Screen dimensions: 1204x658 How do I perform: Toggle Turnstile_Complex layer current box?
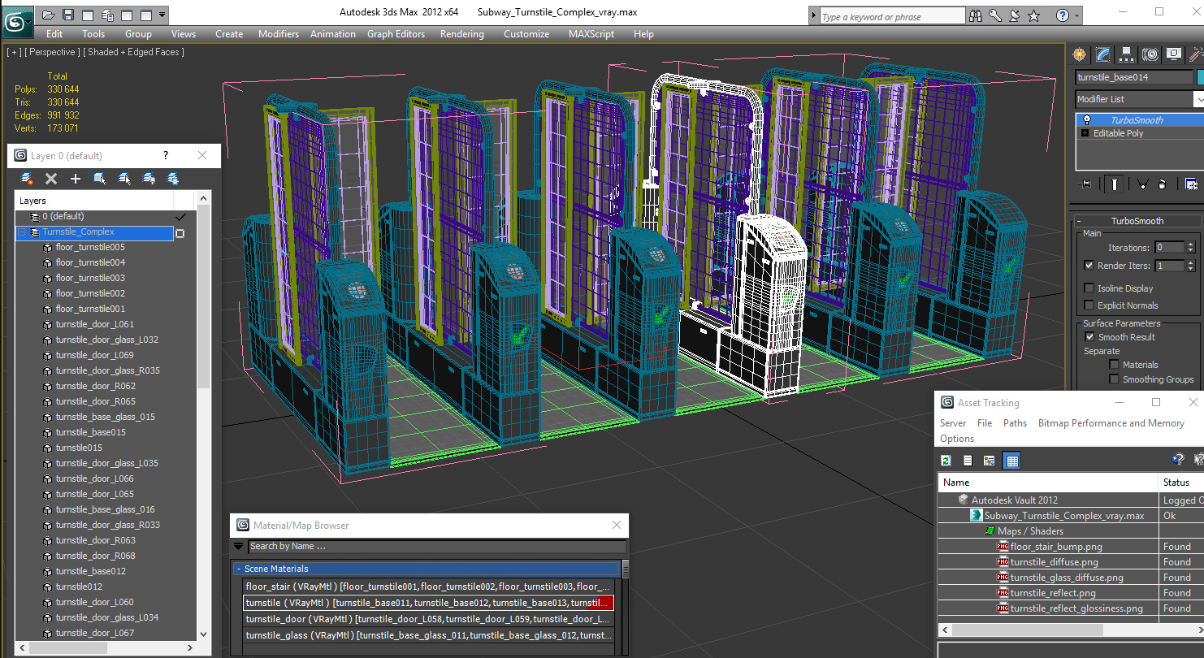pos(180,233)
